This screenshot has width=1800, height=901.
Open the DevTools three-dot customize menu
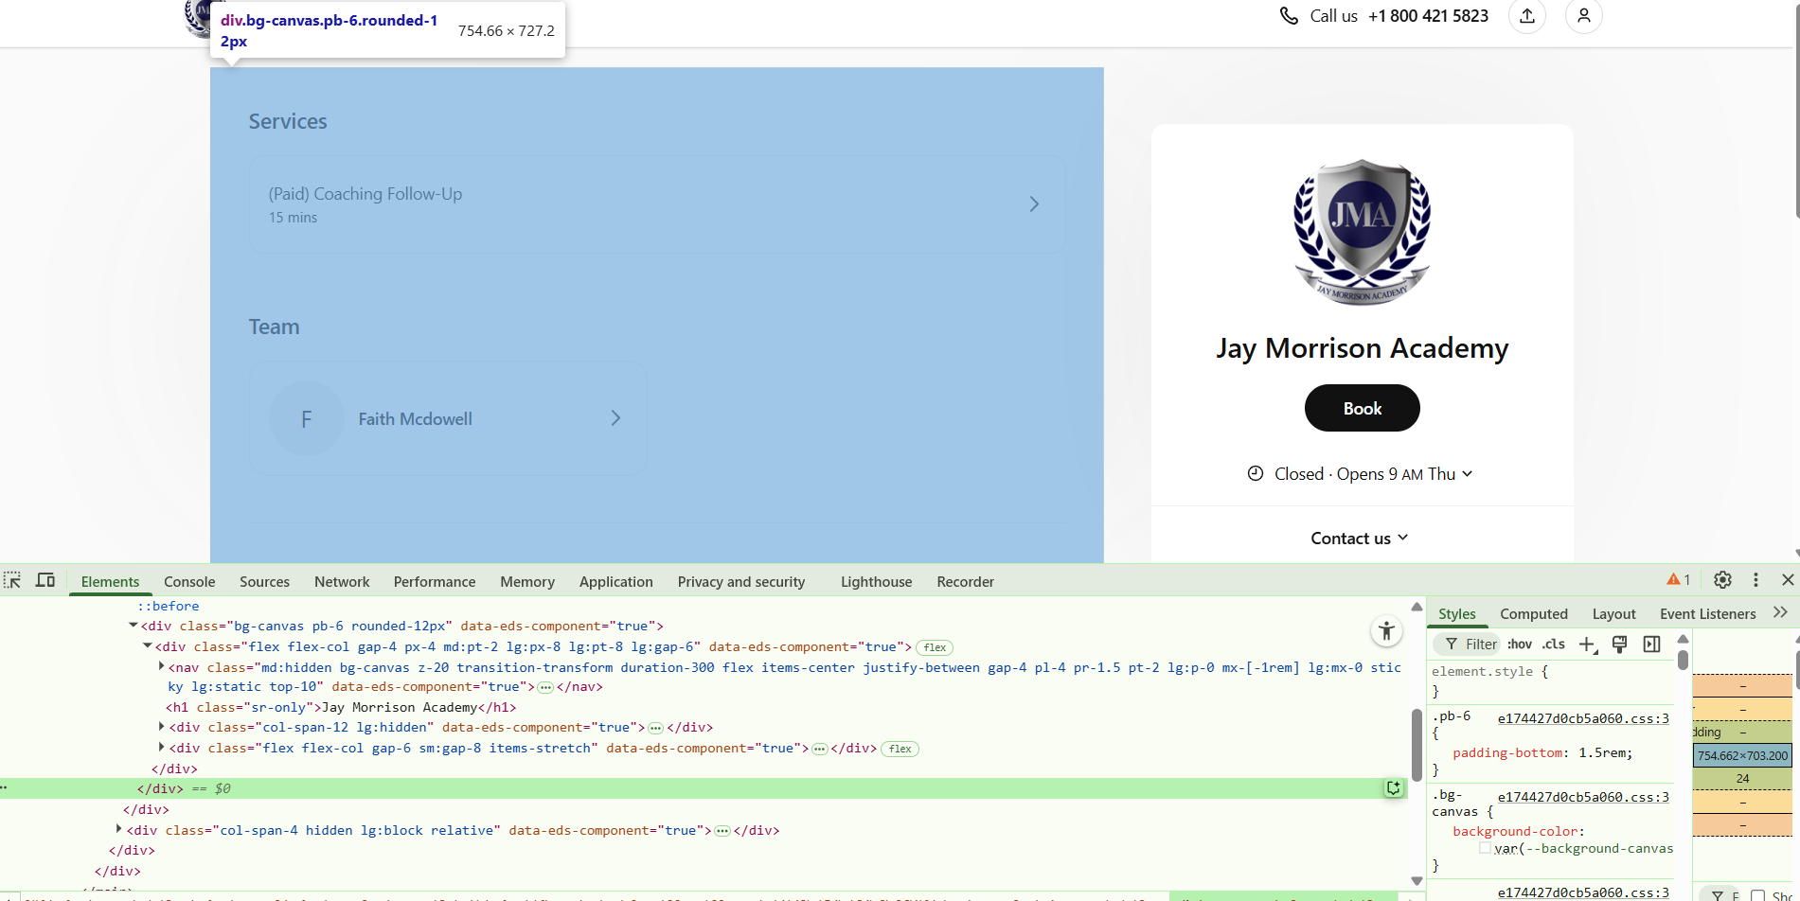click(x=1755, y=580)
